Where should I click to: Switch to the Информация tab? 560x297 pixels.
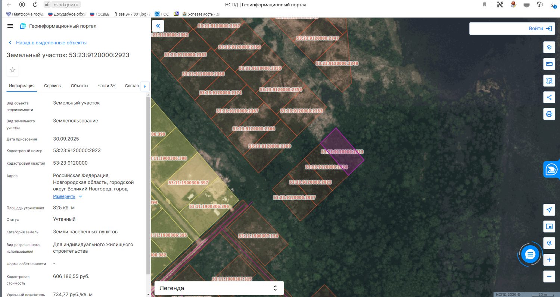click(22, 86)
